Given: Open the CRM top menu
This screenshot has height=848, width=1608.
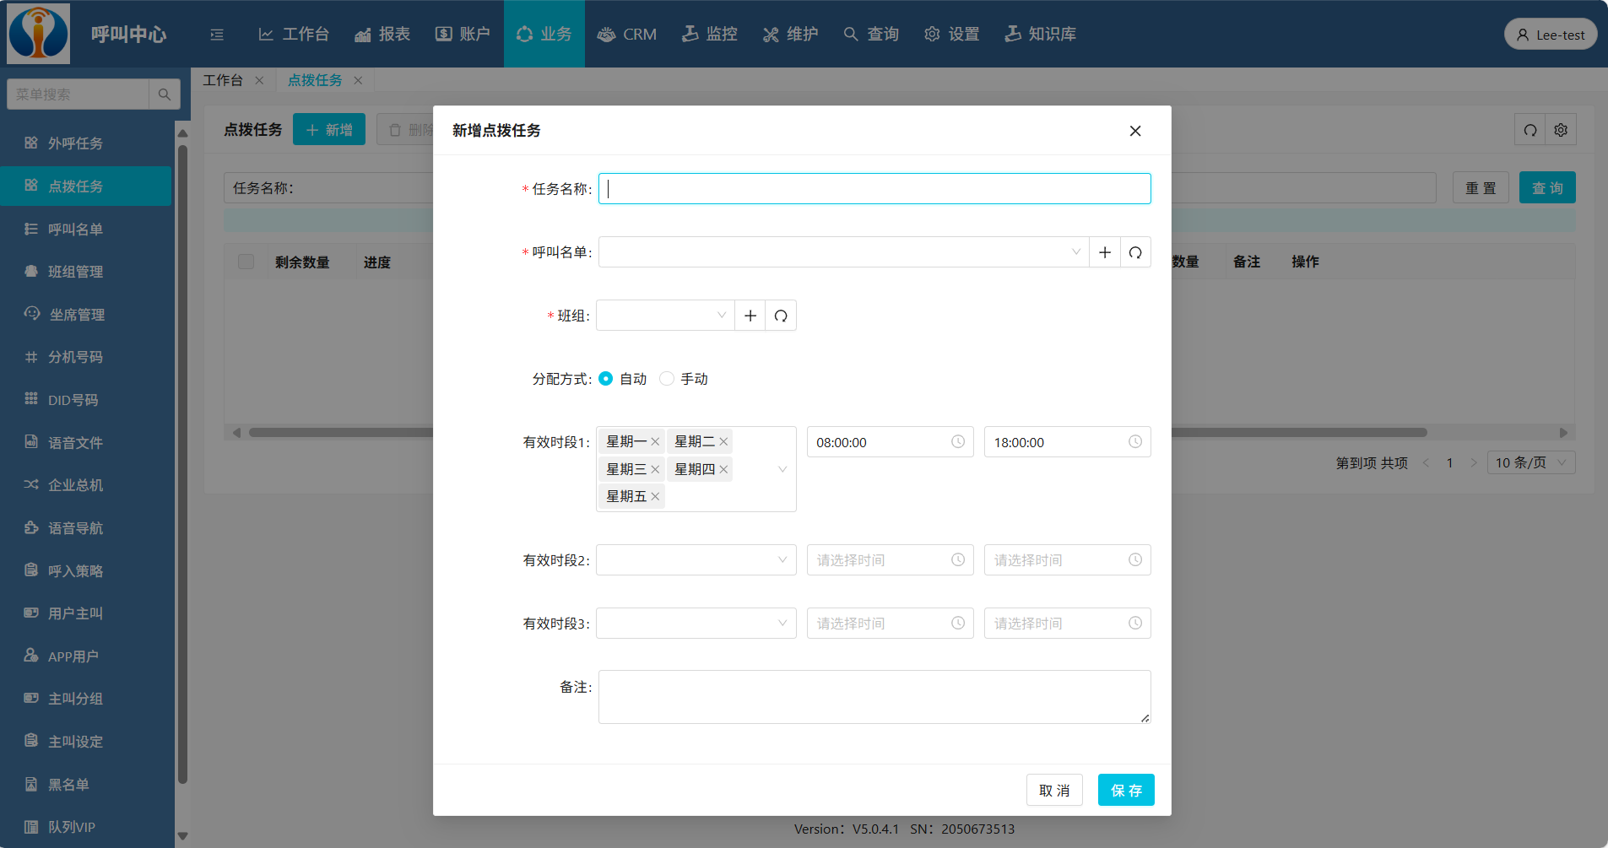Looking at the screenshot, I should coord(627,35).
